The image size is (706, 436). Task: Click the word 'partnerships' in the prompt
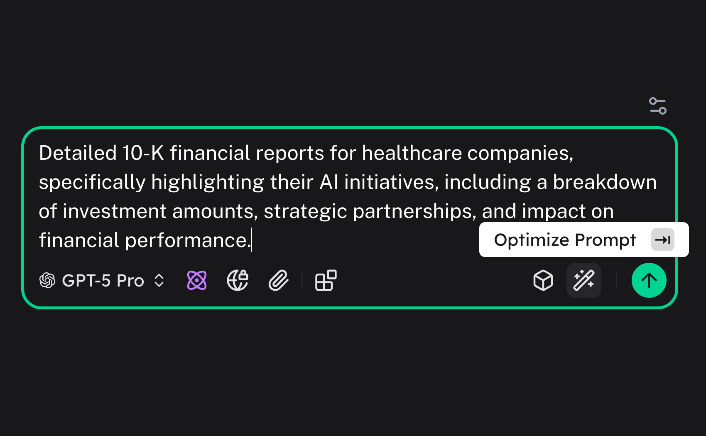[412, 211]
